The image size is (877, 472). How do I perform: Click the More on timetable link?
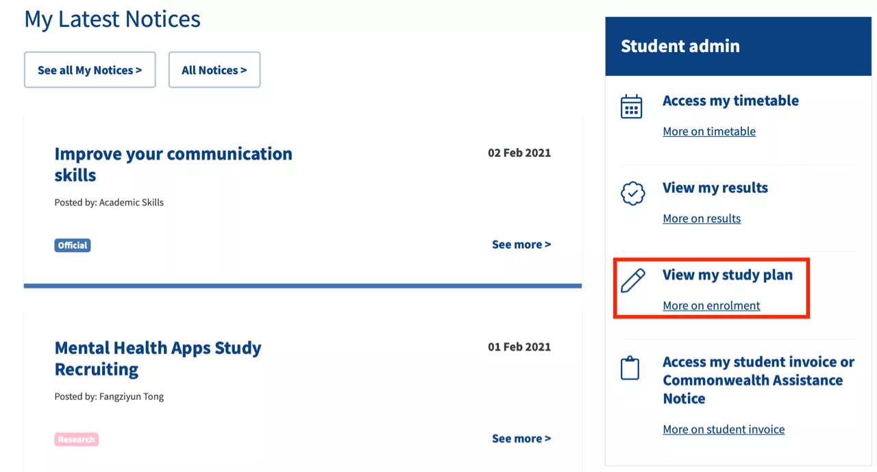click(709, 131)
